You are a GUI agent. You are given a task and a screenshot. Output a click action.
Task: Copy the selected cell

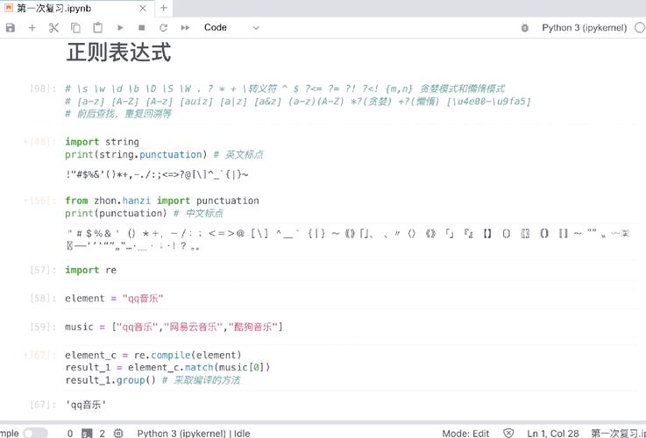(x=75, y=27)
